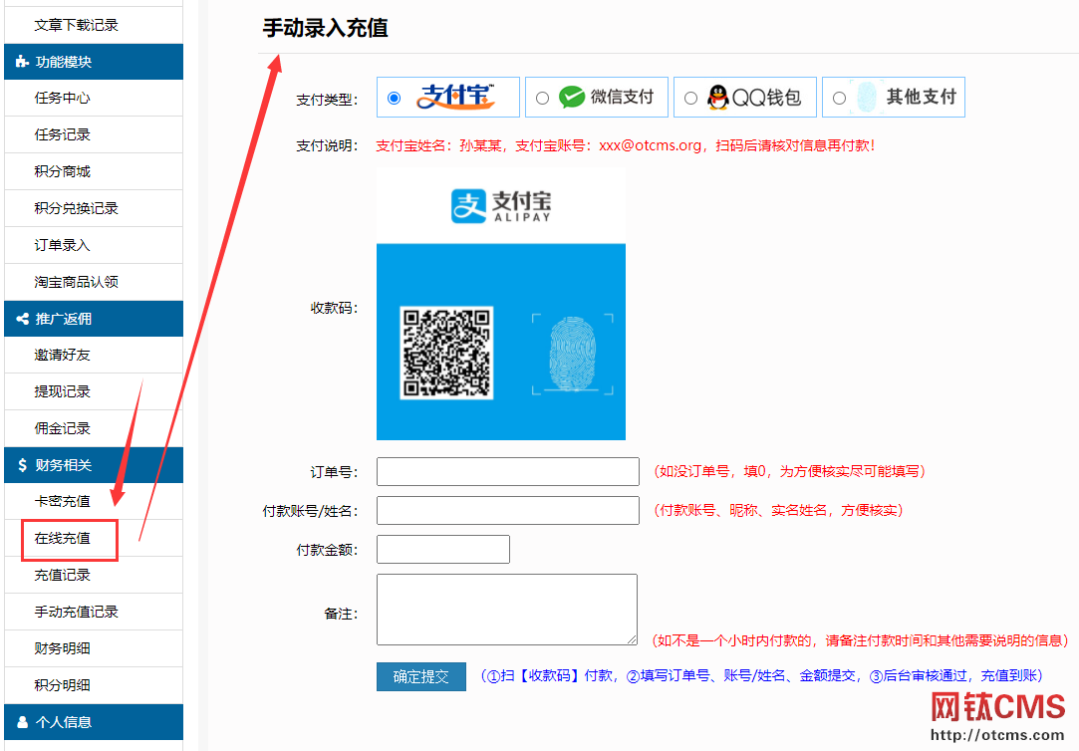
Task: Click the fingerprint icon in 收款码 image
Action: click(x=571, y=354)
